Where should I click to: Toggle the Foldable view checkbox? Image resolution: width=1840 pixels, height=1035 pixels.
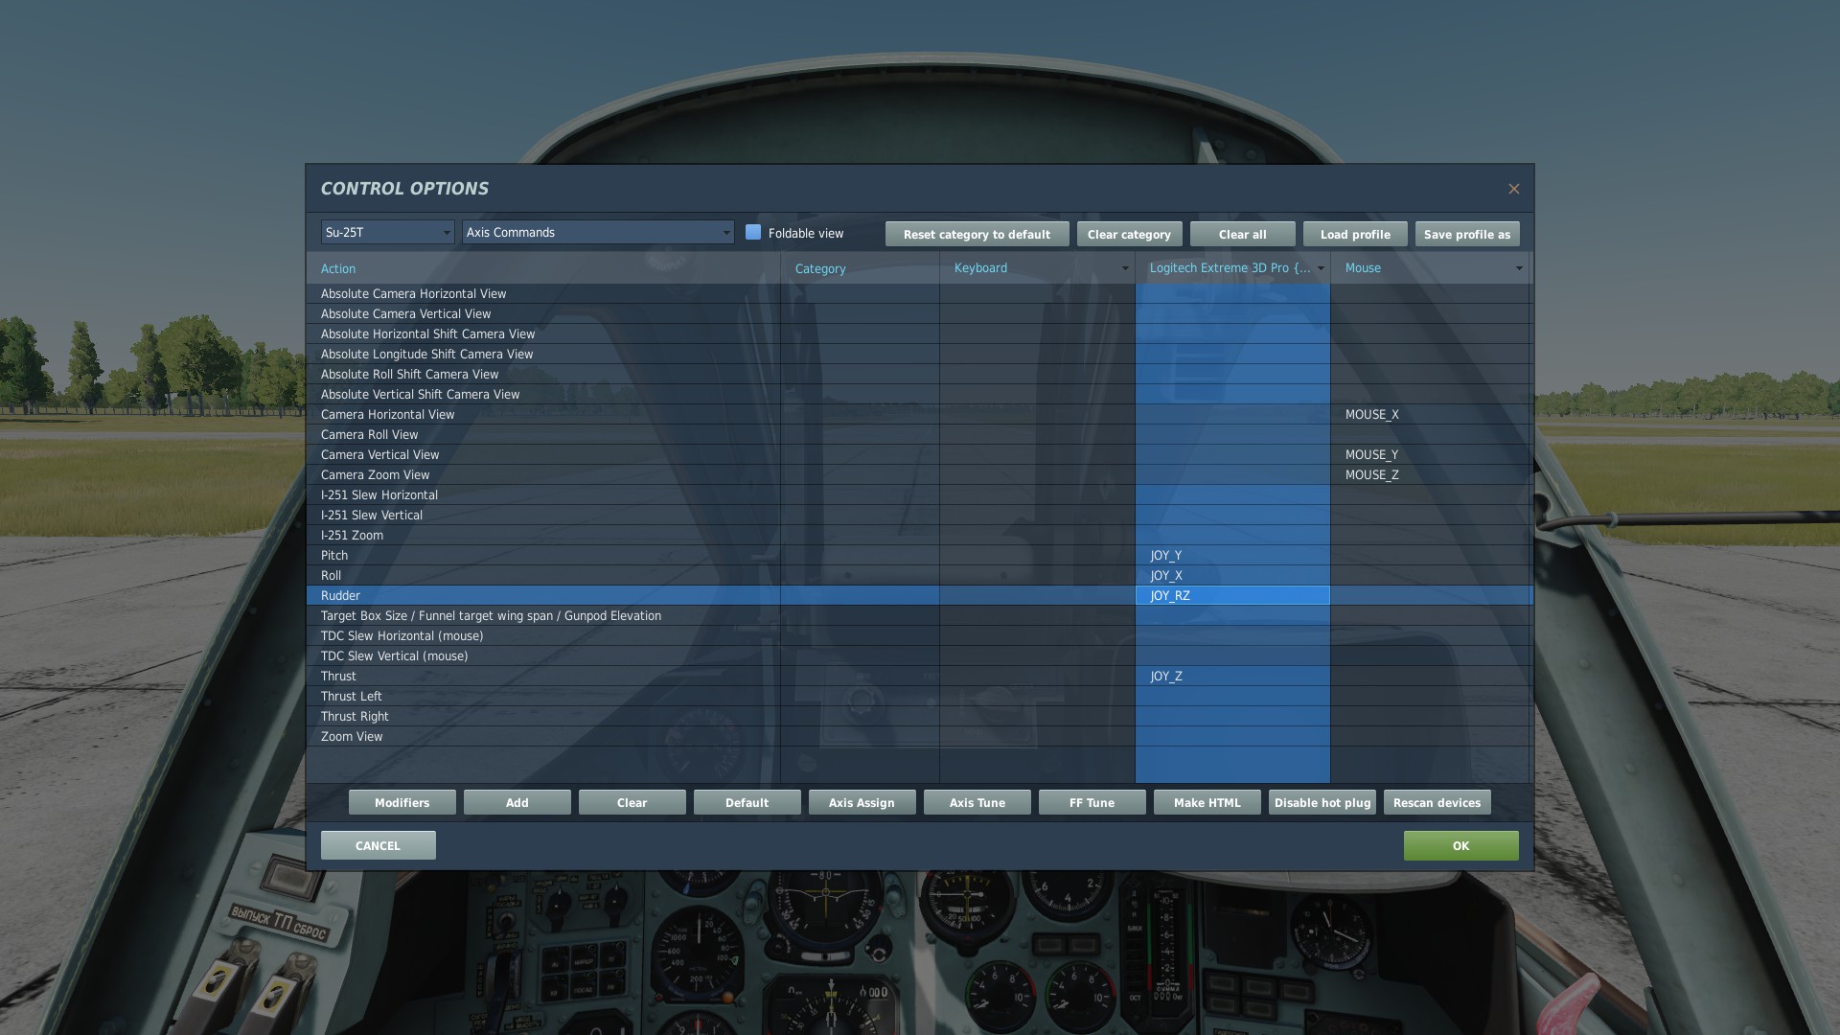(x=753, y=233)
